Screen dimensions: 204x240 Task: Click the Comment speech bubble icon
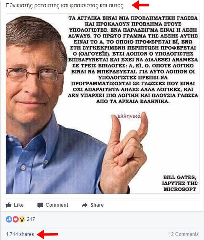[x=40, y=205]
